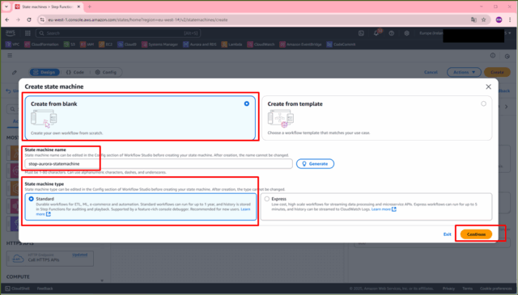Image resolution: width=518 pixels, height=295 pixels.
Task: Open the console settings gear icon
Action: tap(406, 33)
